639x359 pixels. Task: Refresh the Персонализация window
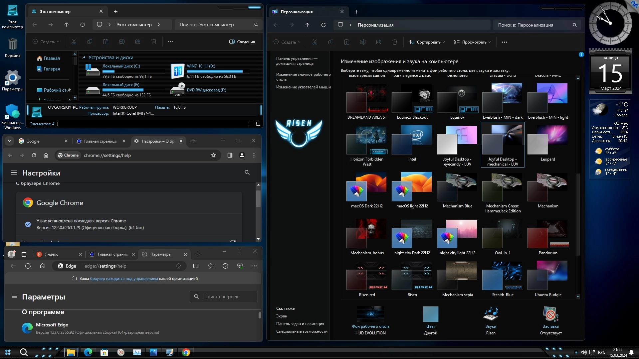pos(323,25)
